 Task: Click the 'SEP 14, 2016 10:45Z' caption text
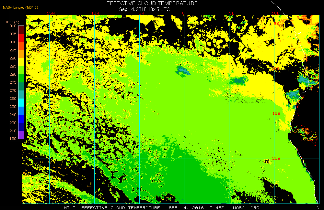tap(197, 207)
